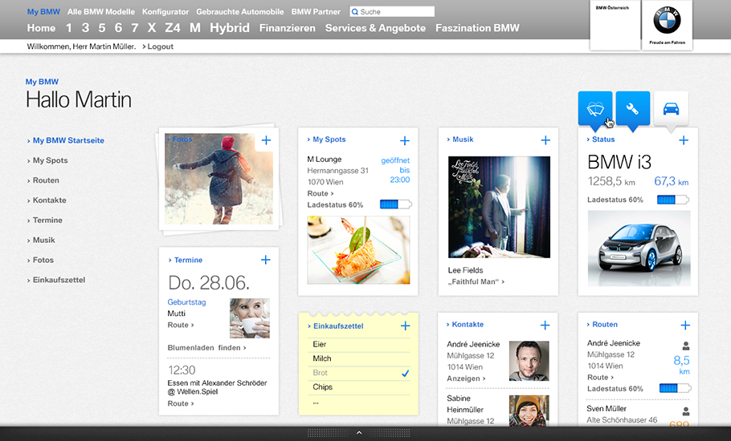731x441 pixels.
Task: Open the wrench maintenance icon
Action: 632,109
